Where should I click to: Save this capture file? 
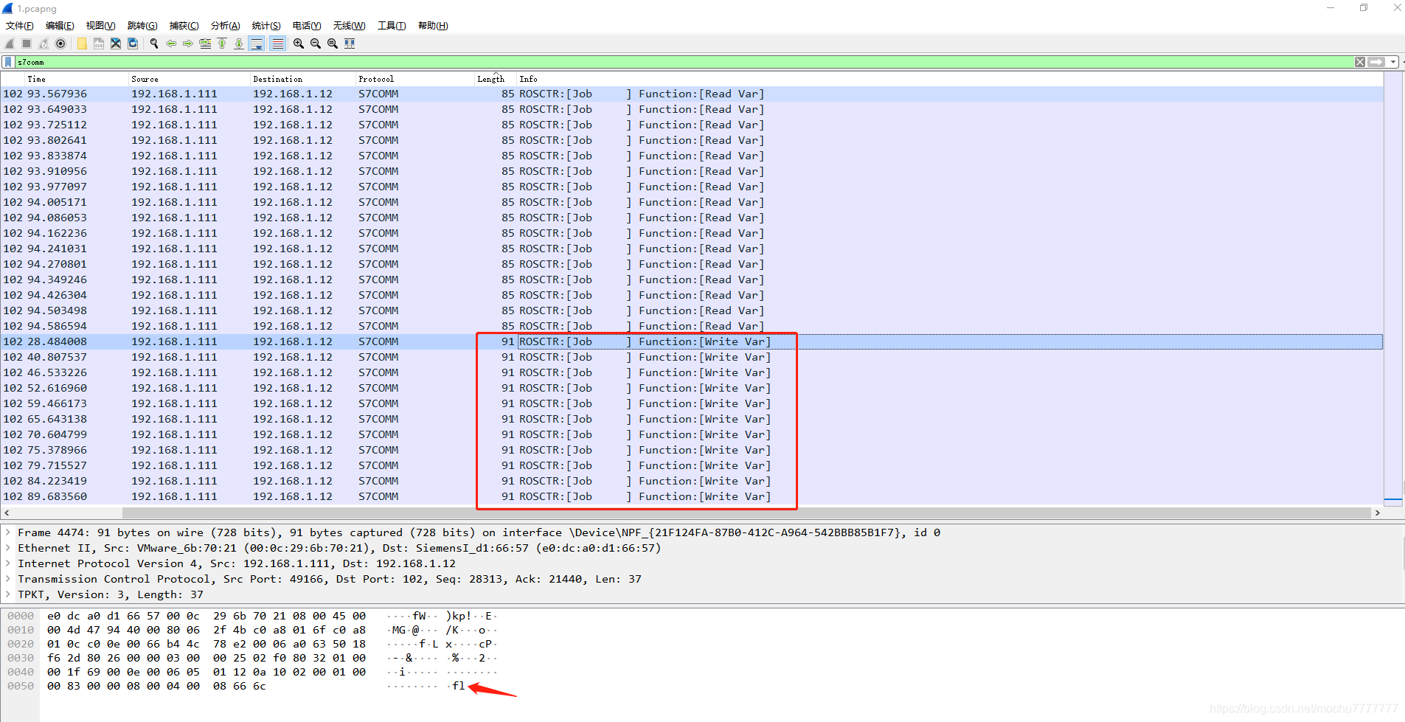point(99,44)
